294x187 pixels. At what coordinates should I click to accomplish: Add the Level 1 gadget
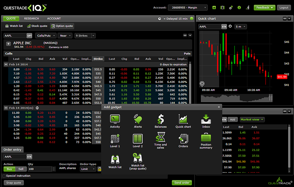(115, 141)
